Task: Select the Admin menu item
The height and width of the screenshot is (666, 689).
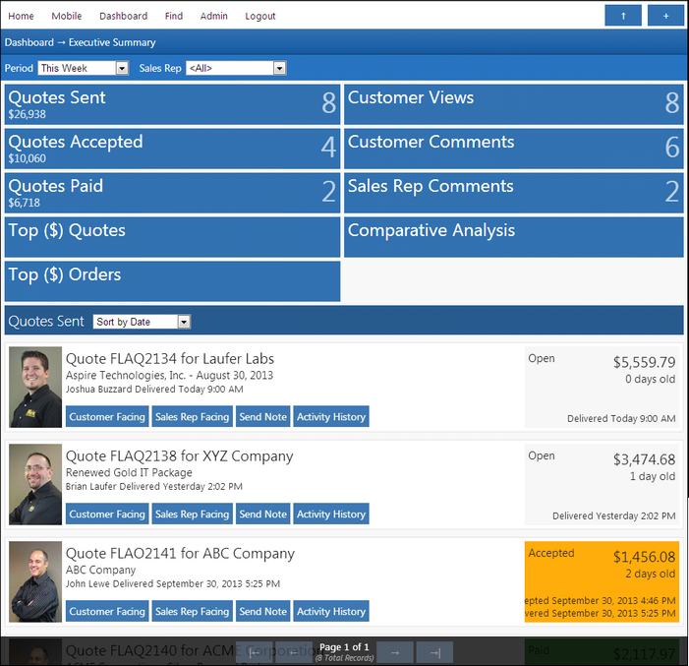Action: [213, 16]
